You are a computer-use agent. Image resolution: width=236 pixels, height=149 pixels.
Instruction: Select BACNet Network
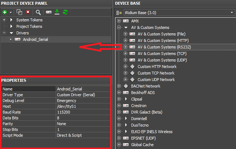[x=146, y=86]
